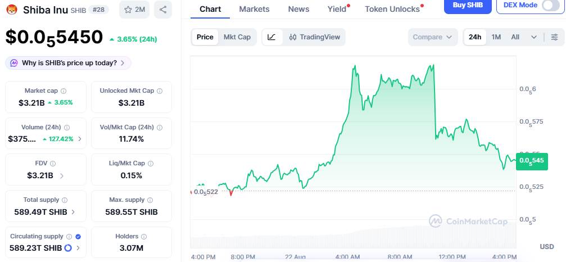This screenshot has width=566, height=262.
Task: Select Price chart mode
Action: tap(205, 37)
